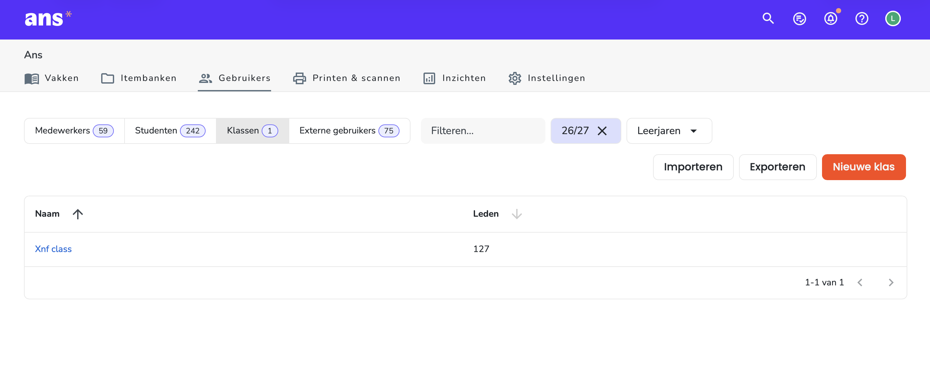The height and width of the screenshot is (368, 930).
Task: Open the help question mark icon
Action: point(862,18)
